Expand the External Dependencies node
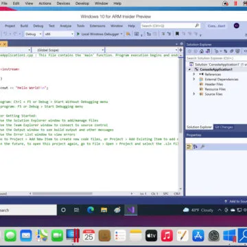Viewport: 247px width, 247px height. [194, 79]
